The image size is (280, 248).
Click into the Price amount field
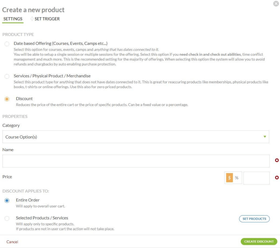256,178
